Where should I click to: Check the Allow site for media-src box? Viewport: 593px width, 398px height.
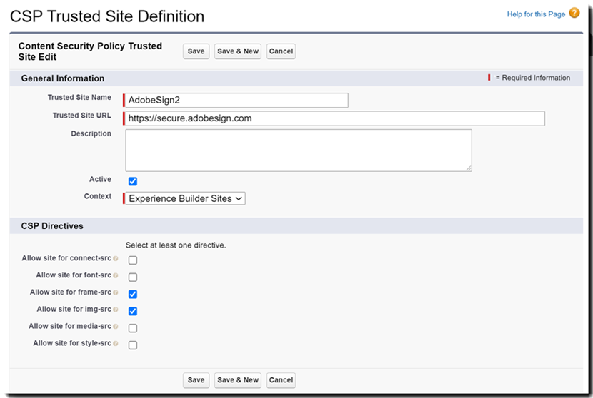click(x=133, y=328)
